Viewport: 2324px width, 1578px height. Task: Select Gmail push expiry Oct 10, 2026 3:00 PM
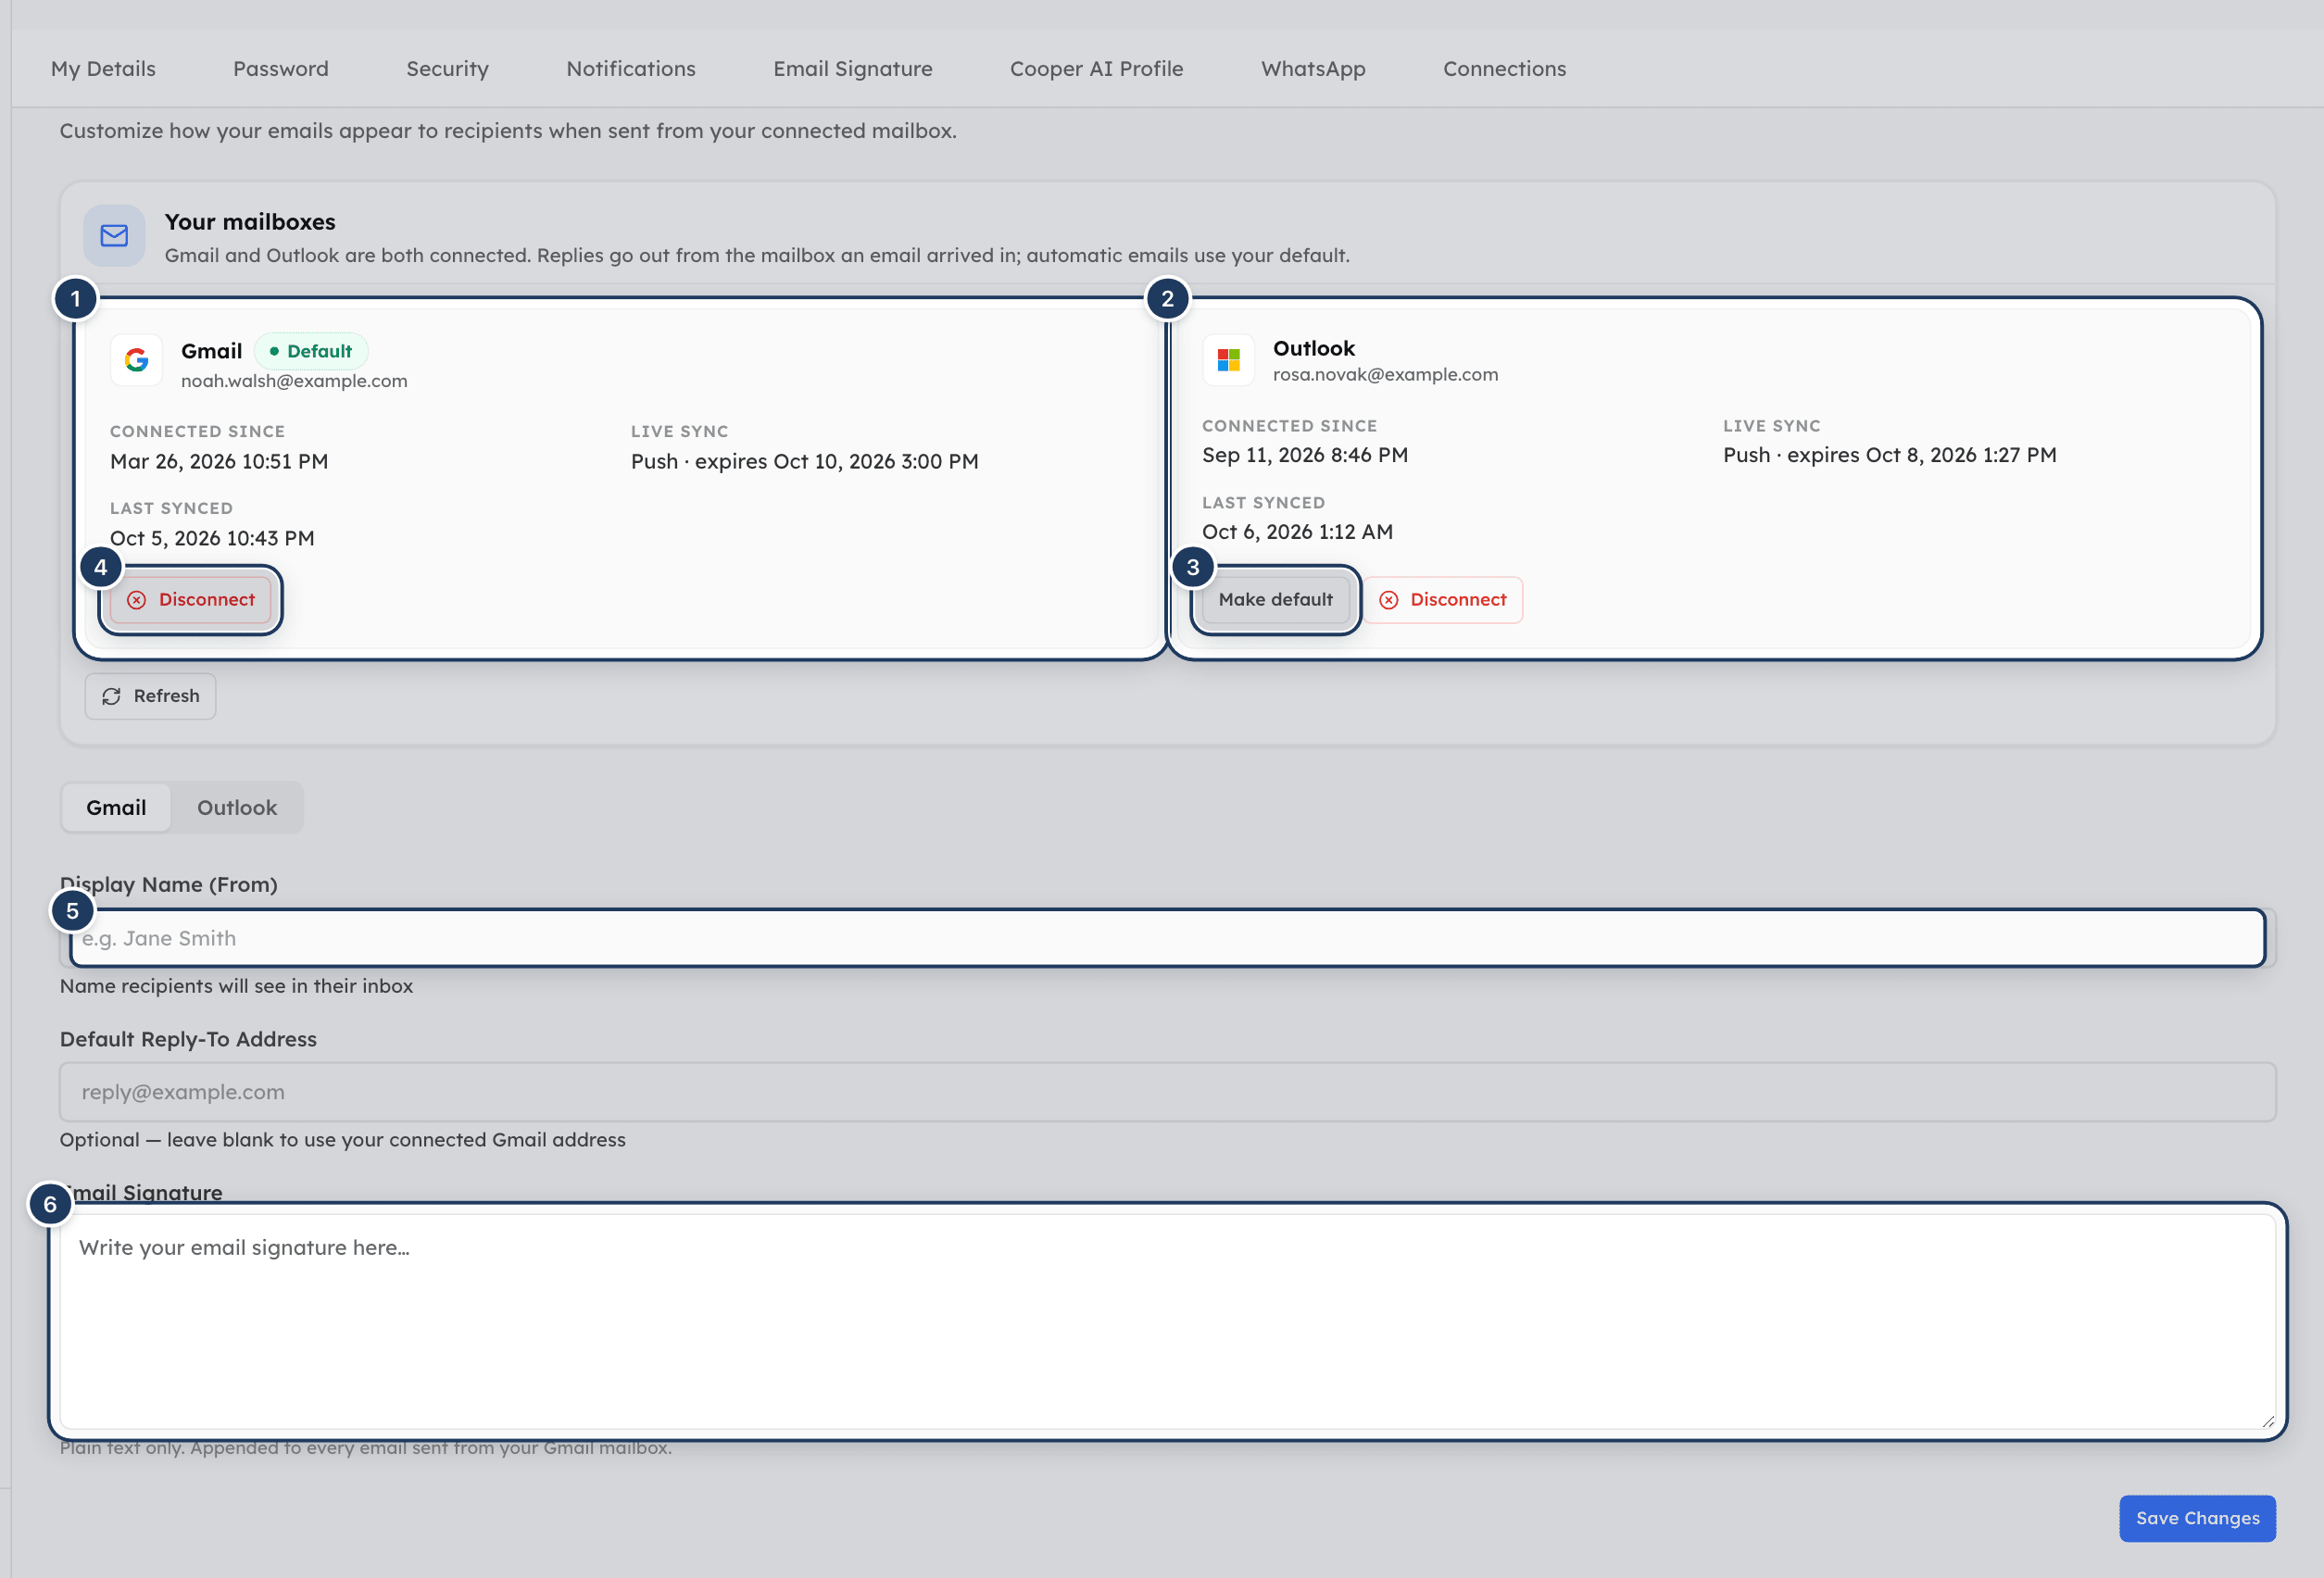point(805,461)
